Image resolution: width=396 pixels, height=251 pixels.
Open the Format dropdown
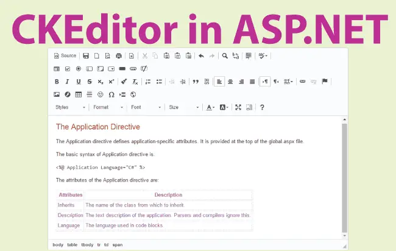pos(108,107)
